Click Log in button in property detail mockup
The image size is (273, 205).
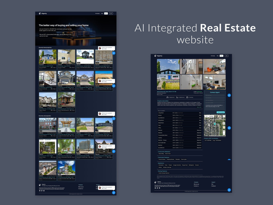(x=221, y=56)
